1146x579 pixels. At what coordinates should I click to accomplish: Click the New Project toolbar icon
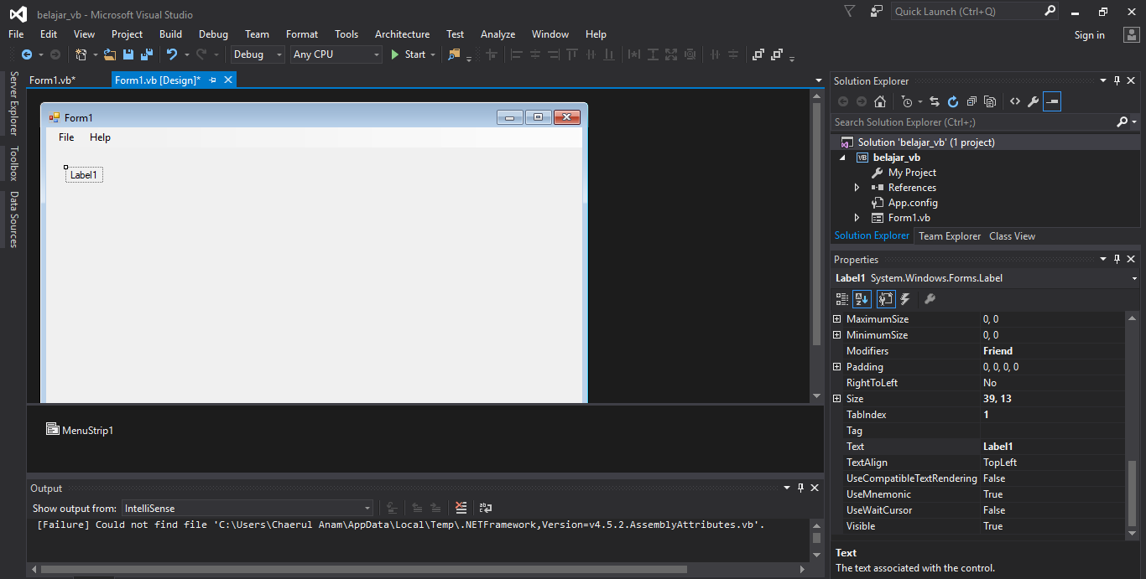pos(81,54)
